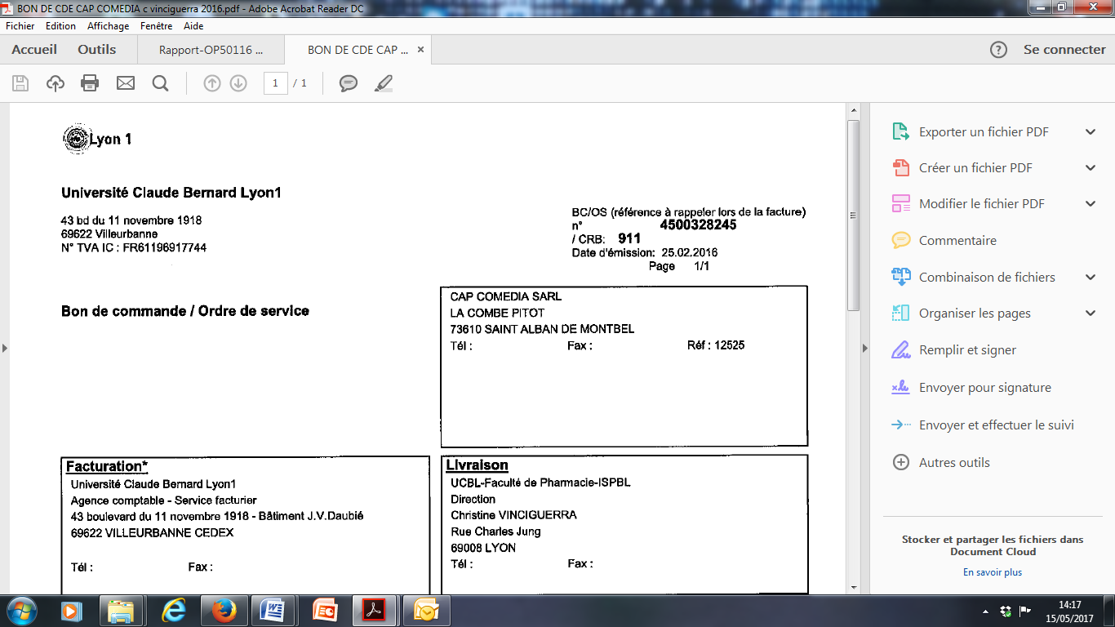Click the scrollbar down arrow
Viewport: 1115px width, 627px height.
(x=854, y=587)
